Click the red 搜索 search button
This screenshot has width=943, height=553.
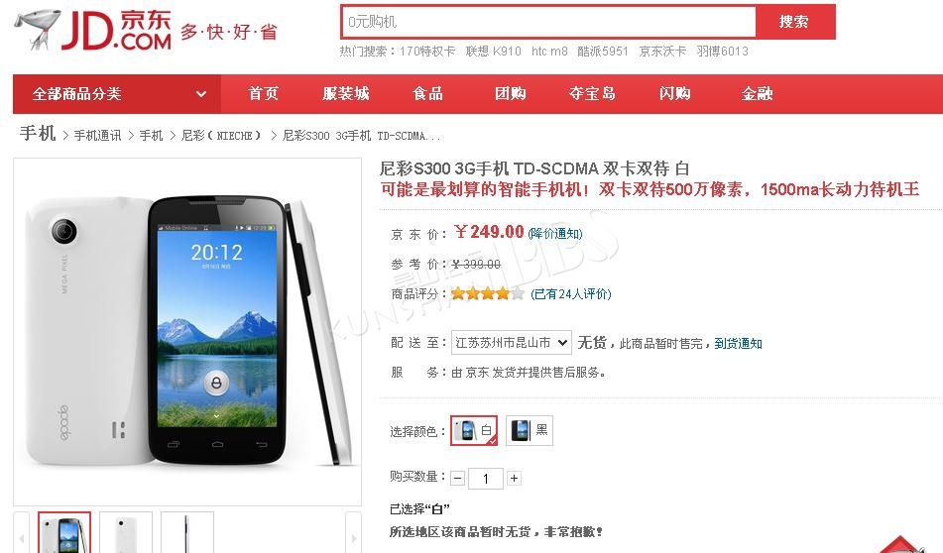click(x=795, y=22)
